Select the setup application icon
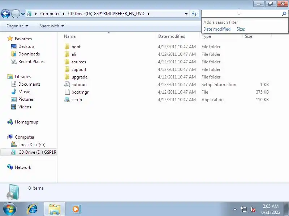This screenshot has width=289, height=216. pos(67,100)
